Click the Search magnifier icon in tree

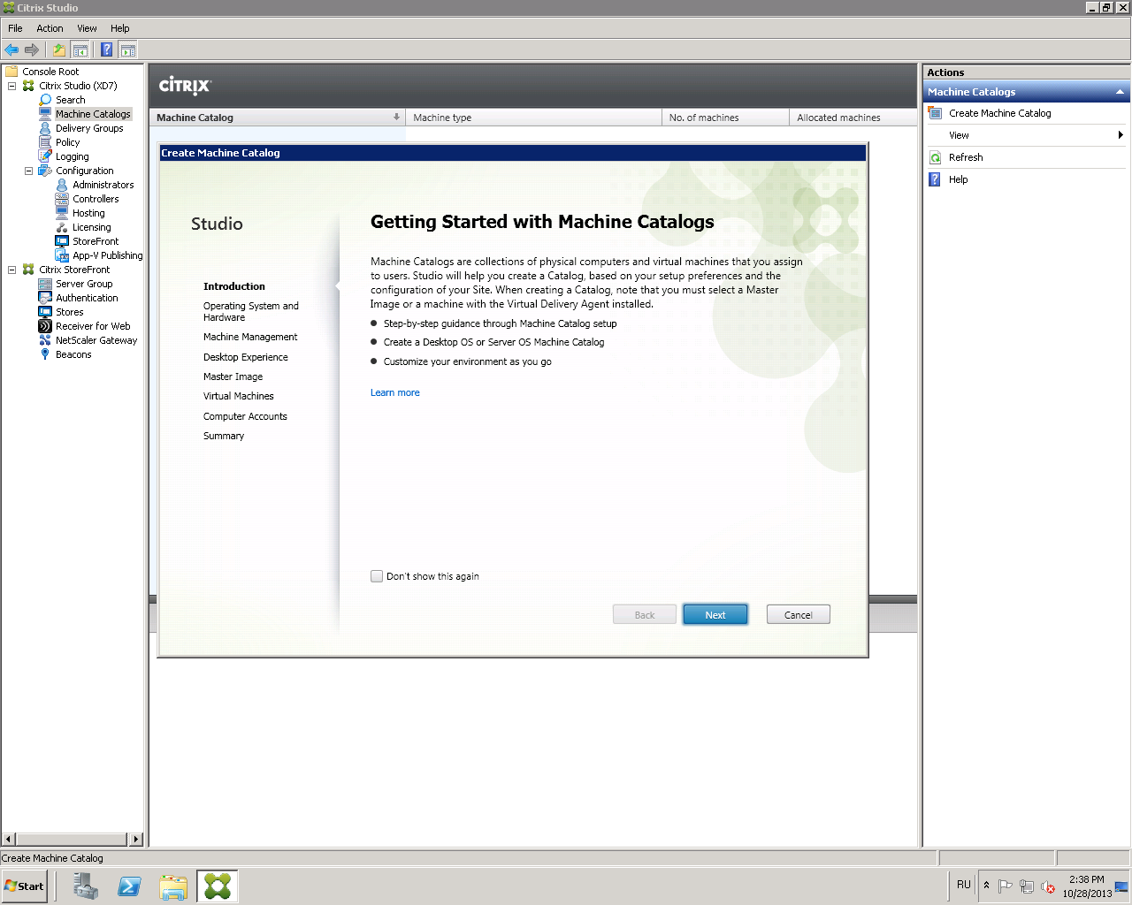pos(45,100)
